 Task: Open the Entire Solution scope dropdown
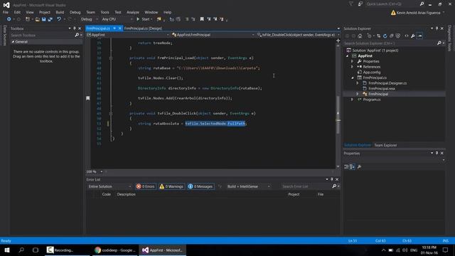point(109,186)
